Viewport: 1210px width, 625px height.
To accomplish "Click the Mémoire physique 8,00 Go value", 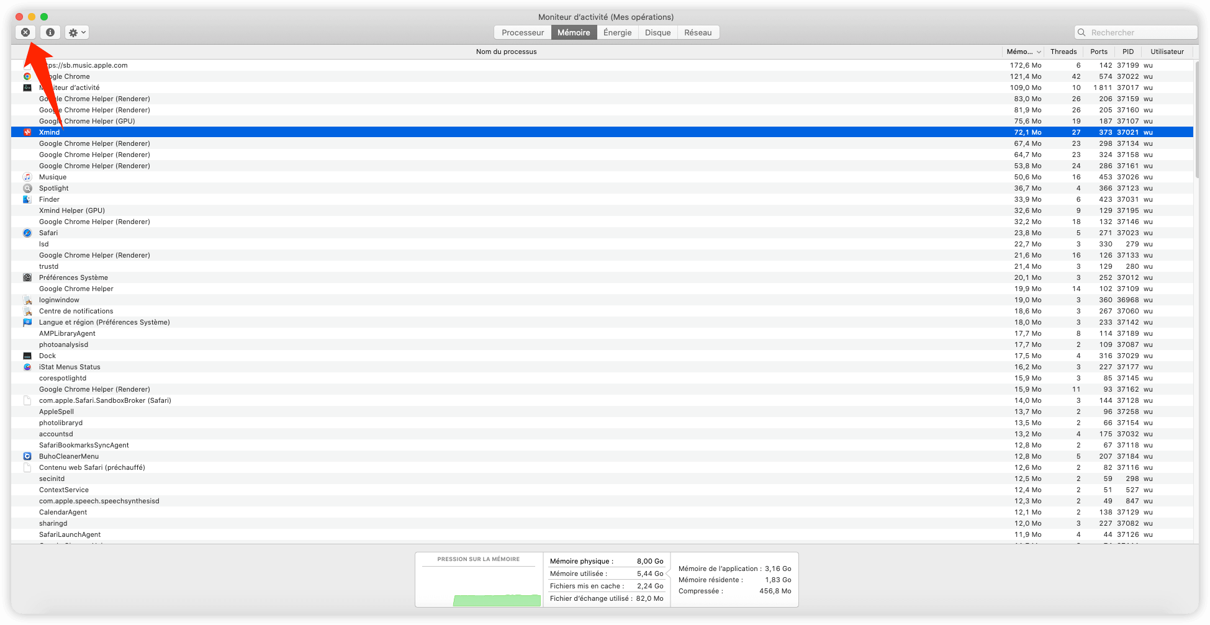I will (x=650, y=561).
